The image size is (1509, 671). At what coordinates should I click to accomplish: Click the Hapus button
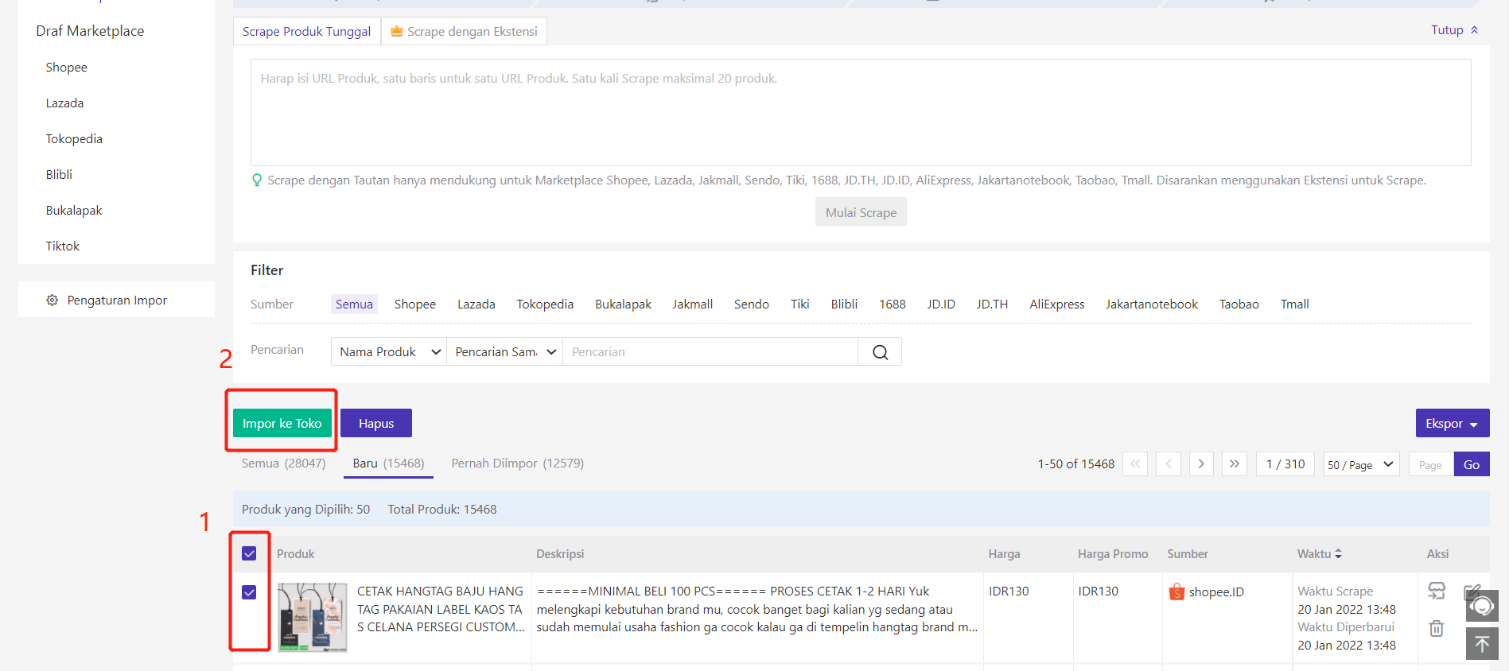pos(375,424)
